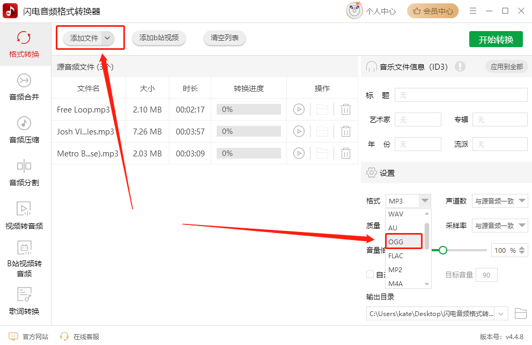Choose OGG from the format list
532x345 pixels.
coord(404,242)
